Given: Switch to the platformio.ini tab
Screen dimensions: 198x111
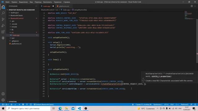Looking at the screenshot, I should 64,6.
